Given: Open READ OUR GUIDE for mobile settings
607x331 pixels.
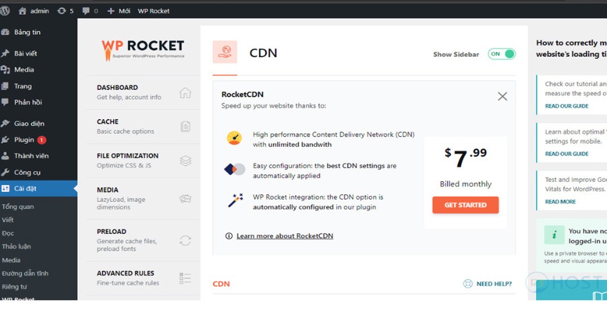Looking at the screenshot, I should coord(567,154).
